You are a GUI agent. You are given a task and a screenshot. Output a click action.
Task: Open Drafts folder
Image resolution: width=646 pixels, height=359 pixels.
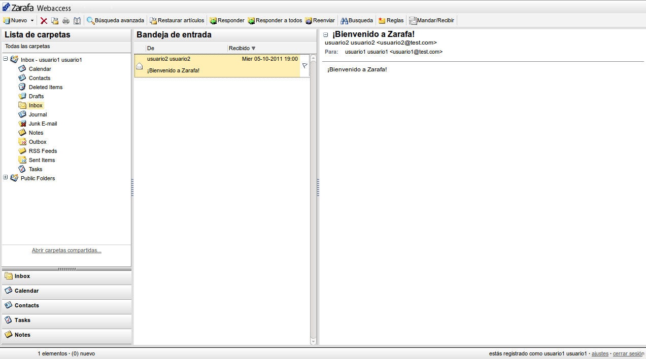[x=36, y=96]
